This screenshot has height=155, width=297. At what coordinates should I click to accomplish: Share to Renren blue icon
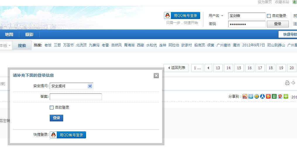click(262, 96)
